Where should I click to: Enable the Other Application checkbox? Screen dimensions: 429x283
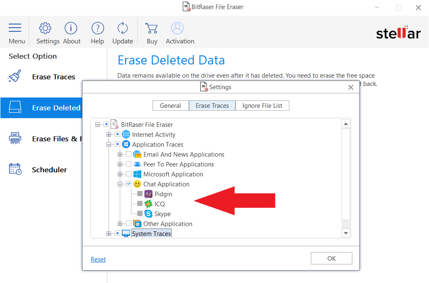128,224
